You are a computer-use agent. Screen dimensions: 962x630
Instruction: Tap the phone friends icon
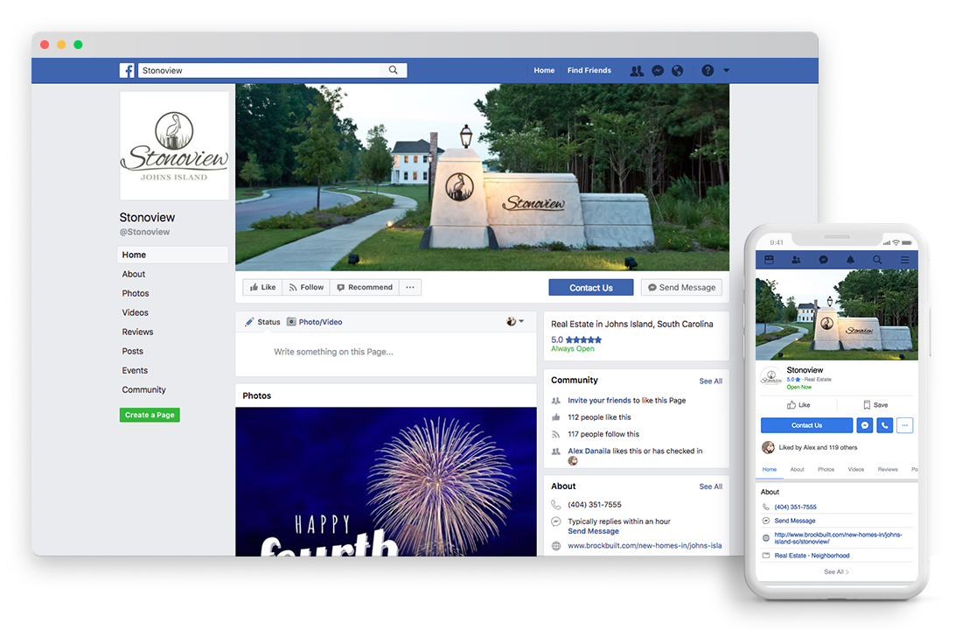click(796, 260)
